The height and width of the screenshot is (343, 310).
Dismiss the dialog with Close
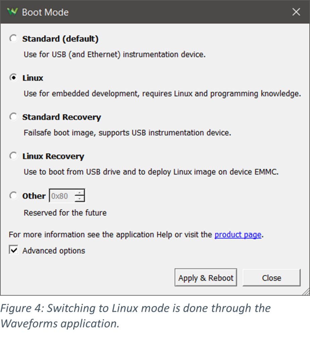point(271,277)
